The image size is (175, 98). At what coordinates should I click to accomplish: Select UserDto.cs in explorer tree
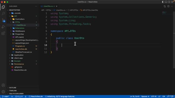coord(21,25)
